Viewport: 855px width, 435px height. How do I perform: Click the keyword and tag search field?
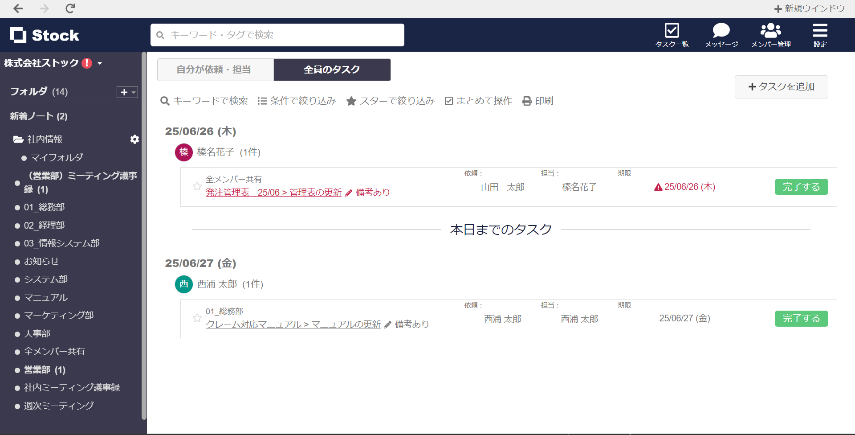tap(277, 35)
